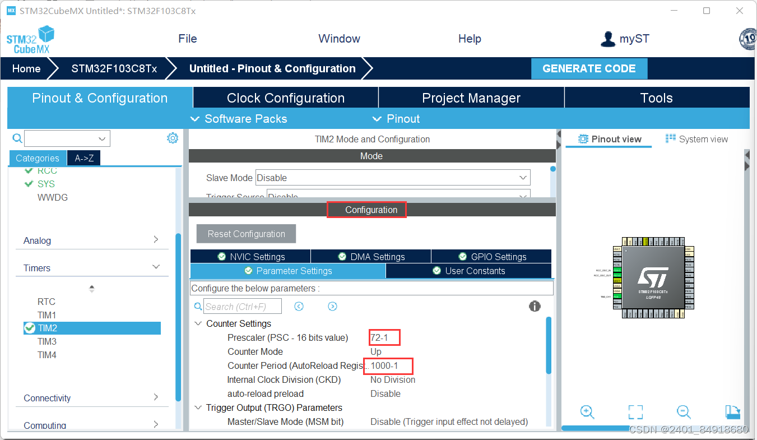Switch to System view
Screen dimensions: 757x440
coord(696,139)
